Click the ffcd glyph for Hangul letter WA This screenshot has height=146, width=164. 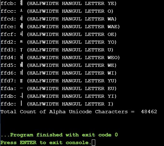[21, 19]
